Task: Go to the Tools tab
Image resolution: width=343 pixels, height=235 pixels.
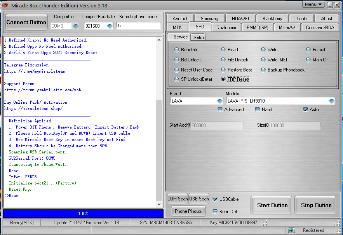Action: point(301,18)
